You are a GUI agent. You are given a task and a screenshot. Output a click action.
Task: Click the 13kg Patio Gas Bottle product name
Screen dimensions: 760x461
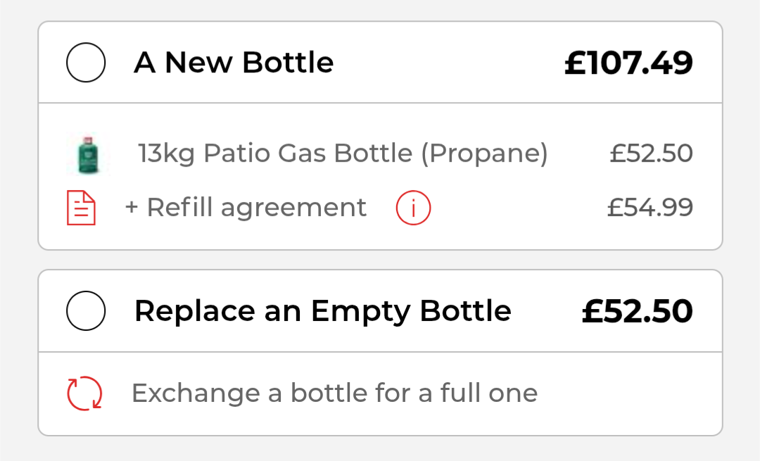coord(343,153)
